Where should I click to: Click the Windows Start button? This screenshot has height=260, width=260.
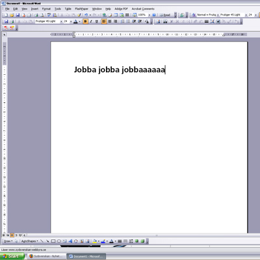click(12, 256)
